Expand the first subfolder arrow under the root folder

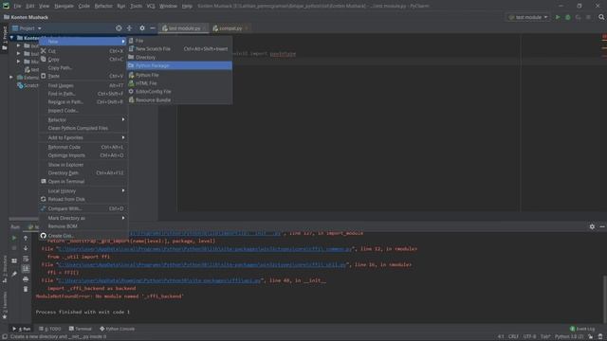(x=19, y=45)
